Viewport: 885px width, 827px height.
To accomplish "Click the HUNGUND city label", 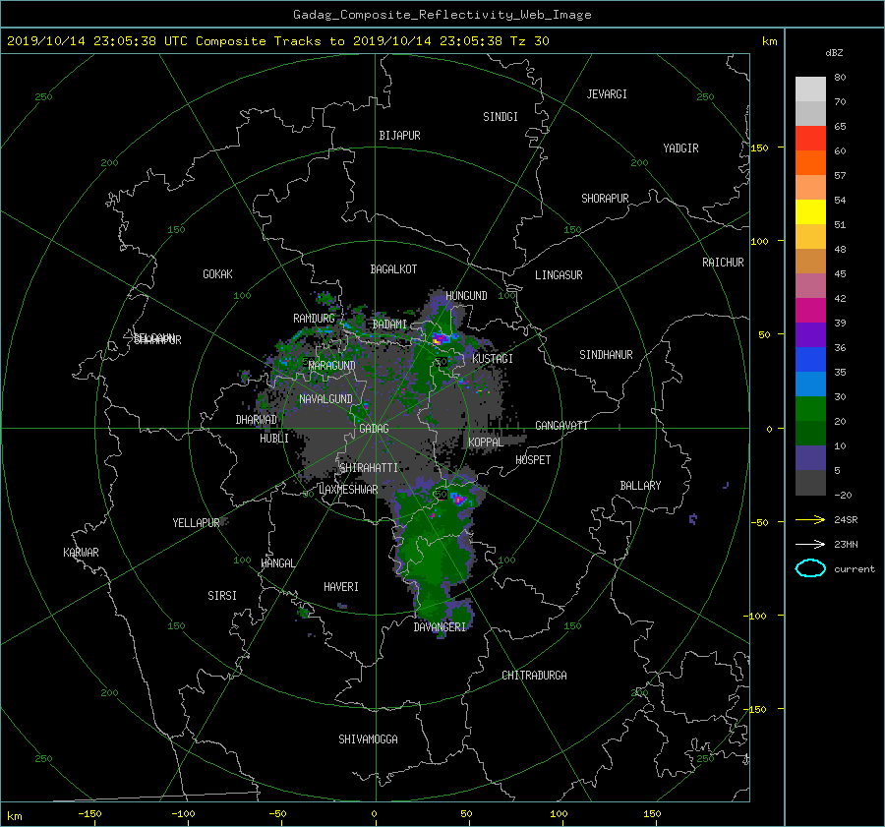I will 466,296.
